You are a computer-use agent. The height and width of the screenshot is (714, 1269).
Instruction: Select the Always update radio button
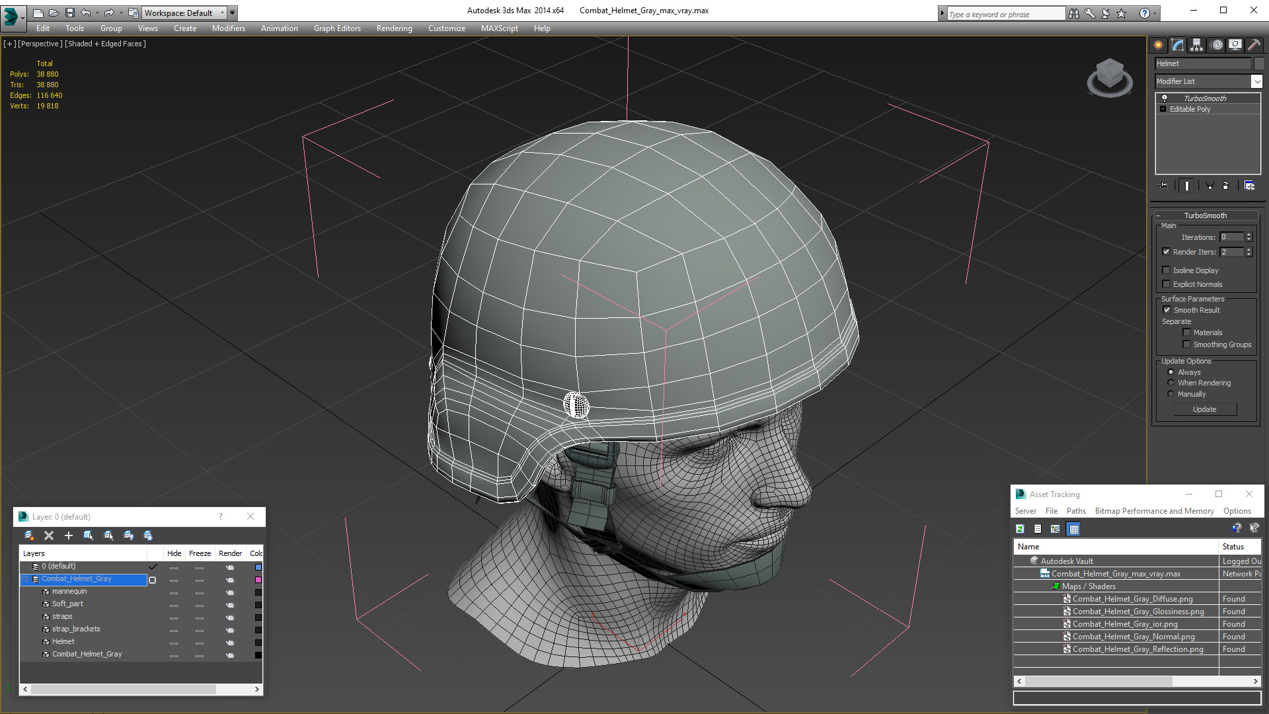[1171, 372]
